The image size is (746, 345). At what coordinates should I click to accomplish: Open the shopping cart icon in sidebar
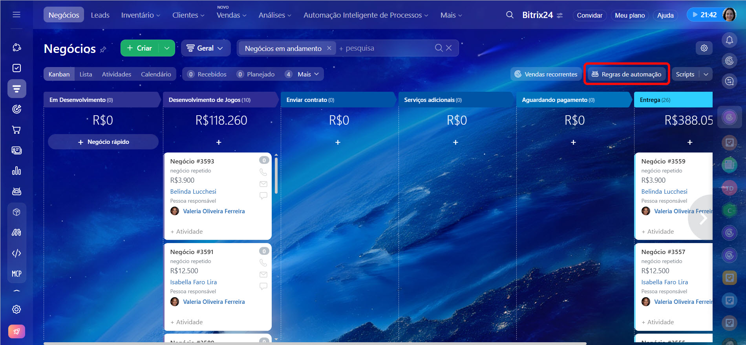16,130
